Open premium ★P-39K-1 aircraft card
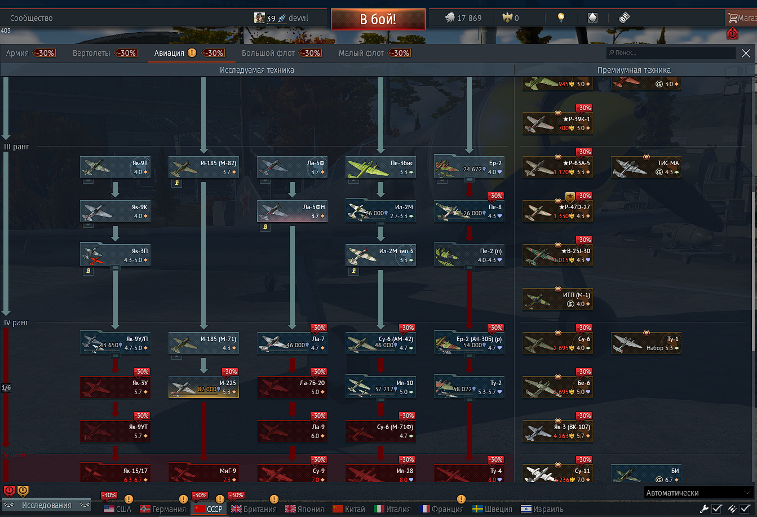 pyautogui.click(x=558, y=123)
